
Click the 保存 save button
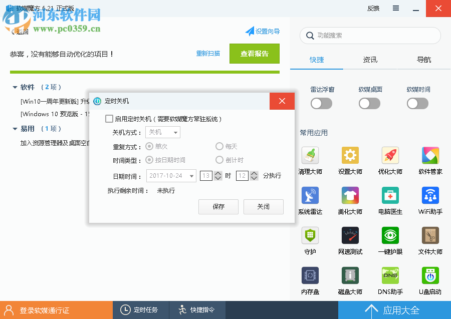tap(218, 206)
